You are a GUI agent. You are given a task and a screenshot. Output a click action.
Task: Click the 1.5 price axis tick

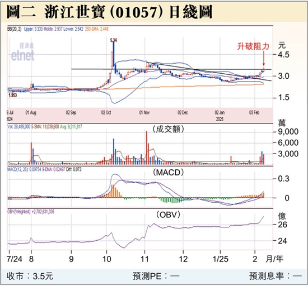[x=284, y=97]
